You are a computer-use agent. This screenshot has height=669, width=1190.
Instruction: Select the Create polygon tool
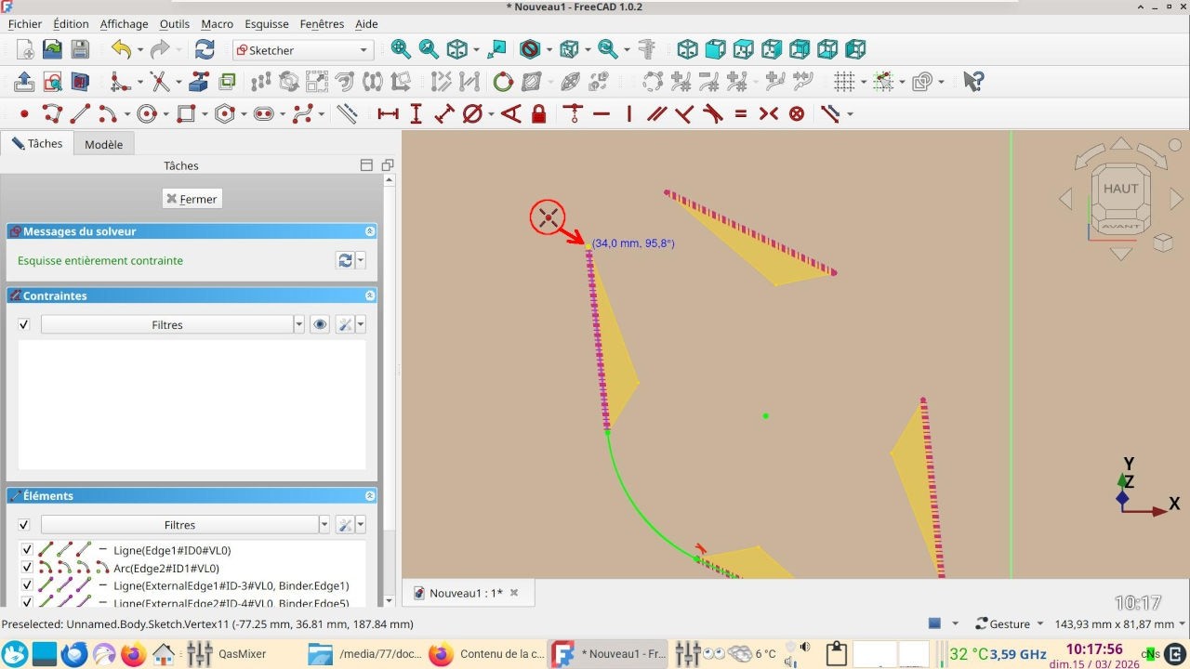point(224,114)
